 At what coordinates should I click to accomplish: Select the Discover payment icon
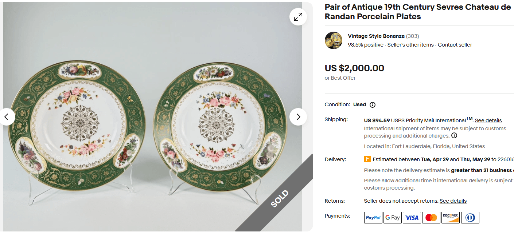pos(451,217)
